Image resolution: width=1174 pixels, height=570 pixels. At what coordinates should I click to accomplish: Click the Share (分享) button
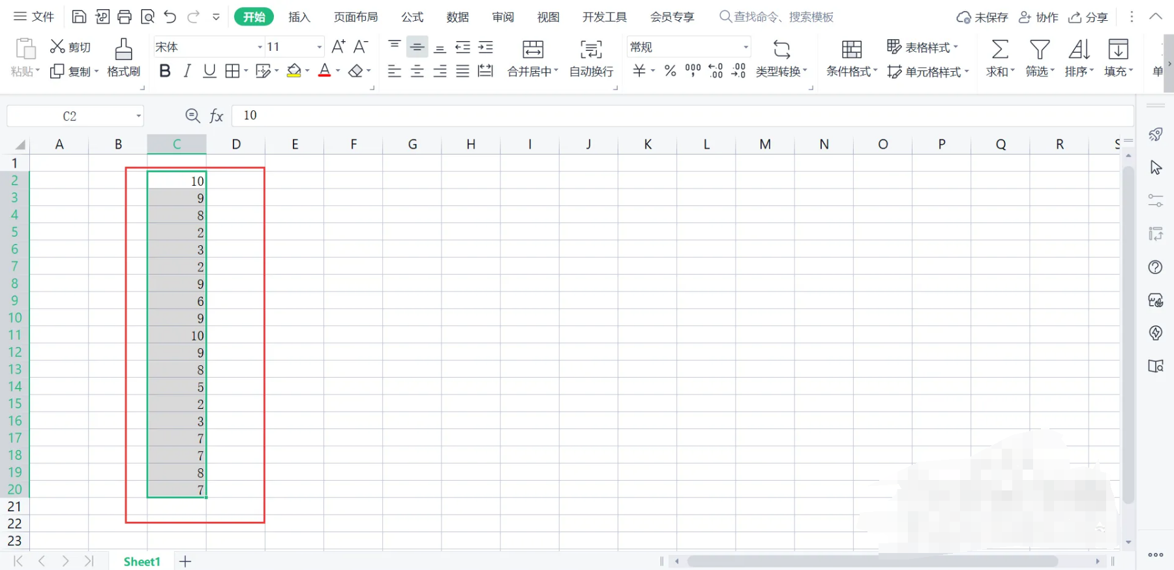click(x=1088, y=17)
